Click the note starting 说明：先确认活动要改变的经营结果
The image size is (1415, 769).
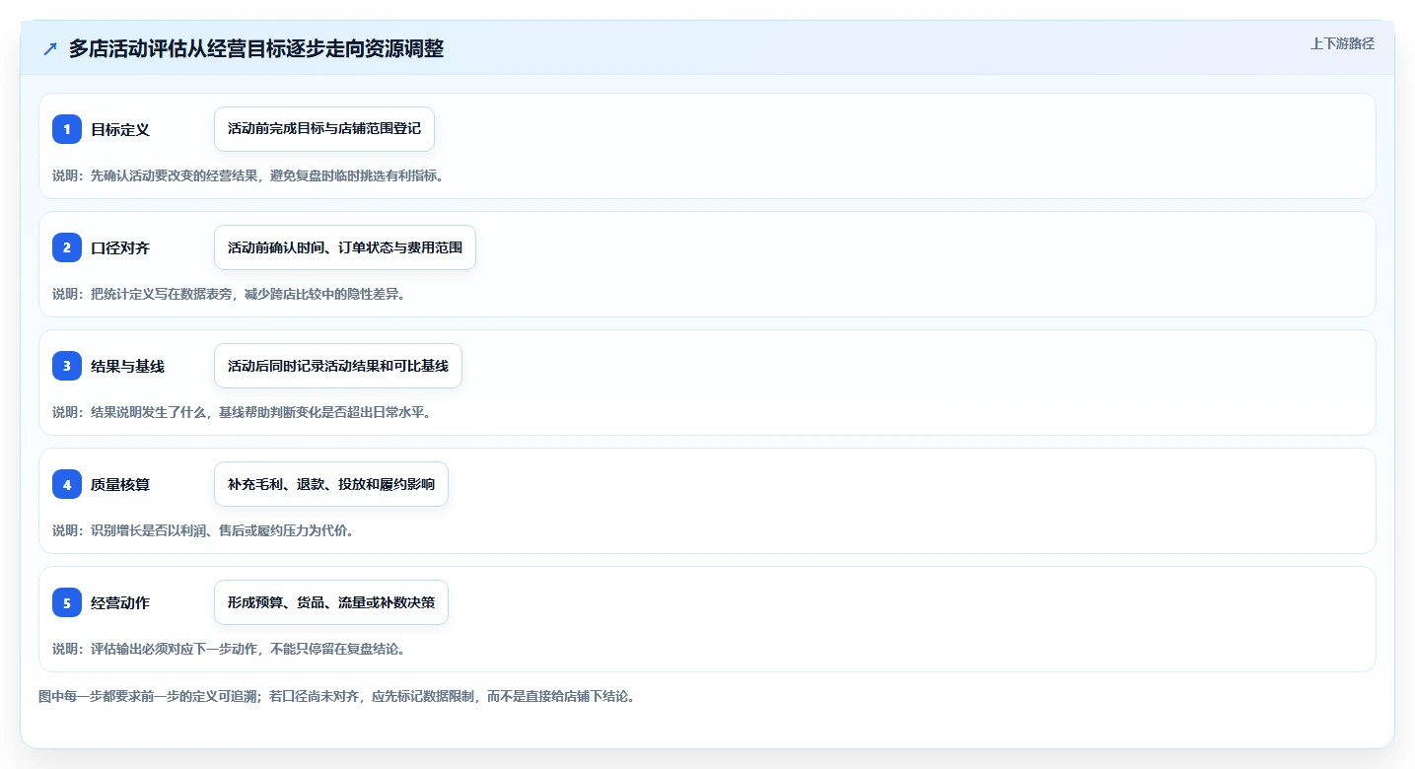coord(248,175)
